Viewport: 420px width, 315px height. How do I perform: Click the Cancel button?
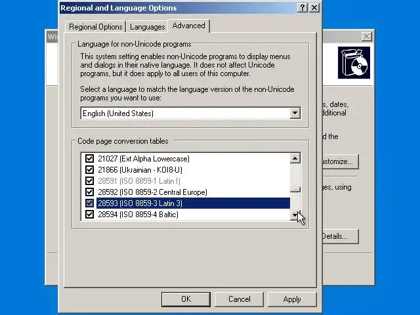239,299
